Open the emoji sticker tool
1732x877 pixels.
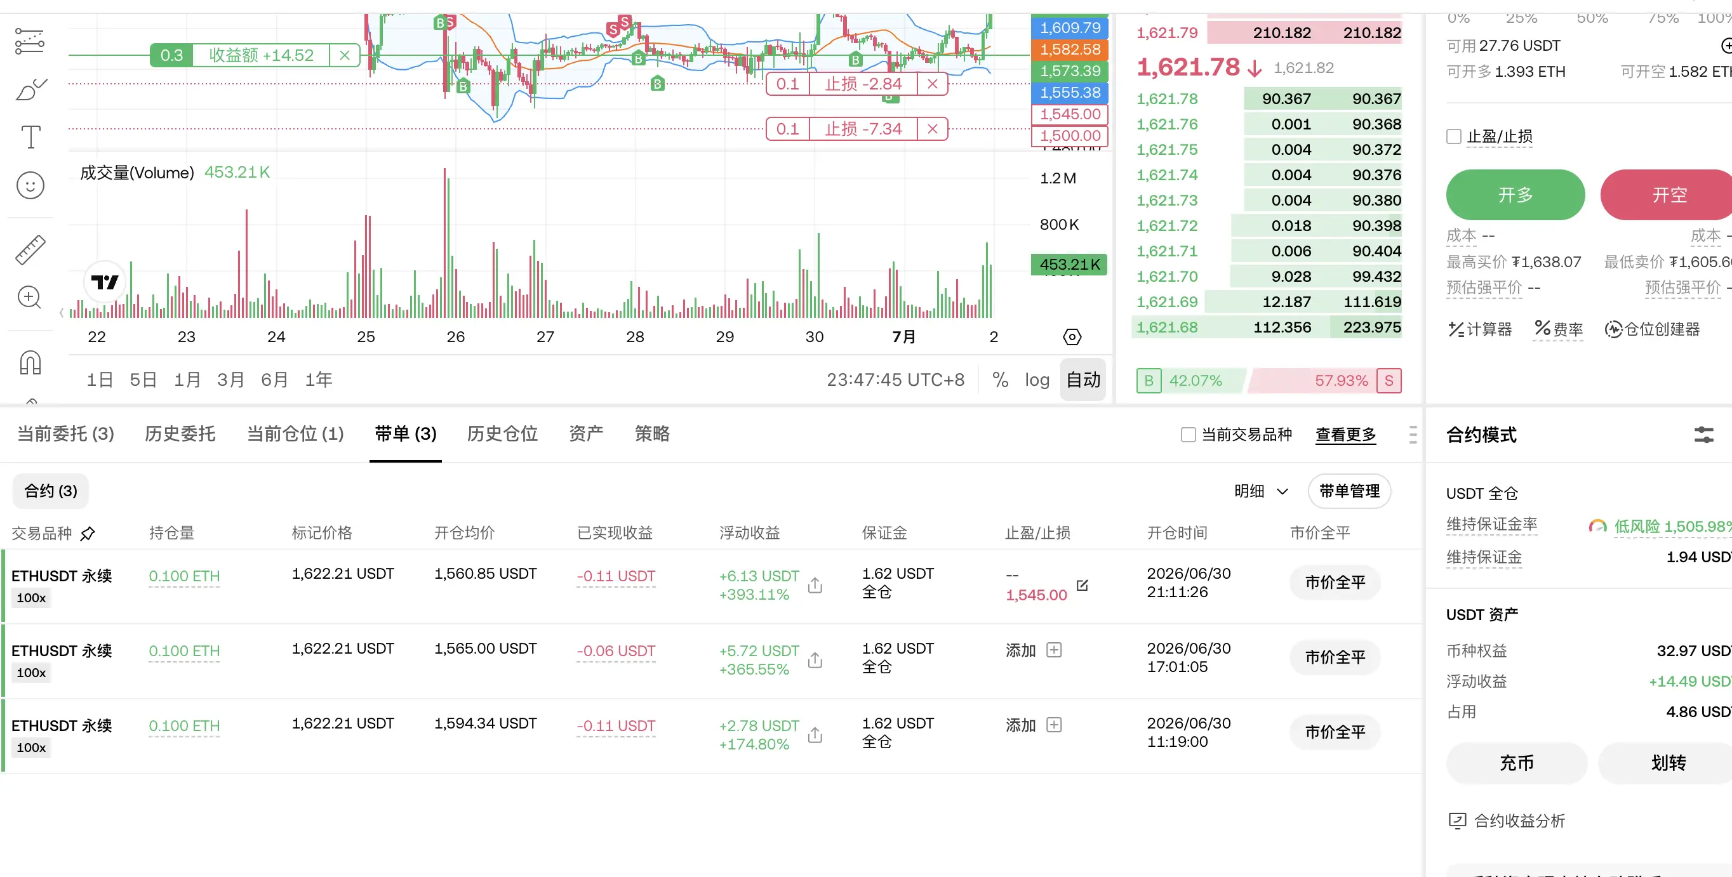click(x=30, y=185)
